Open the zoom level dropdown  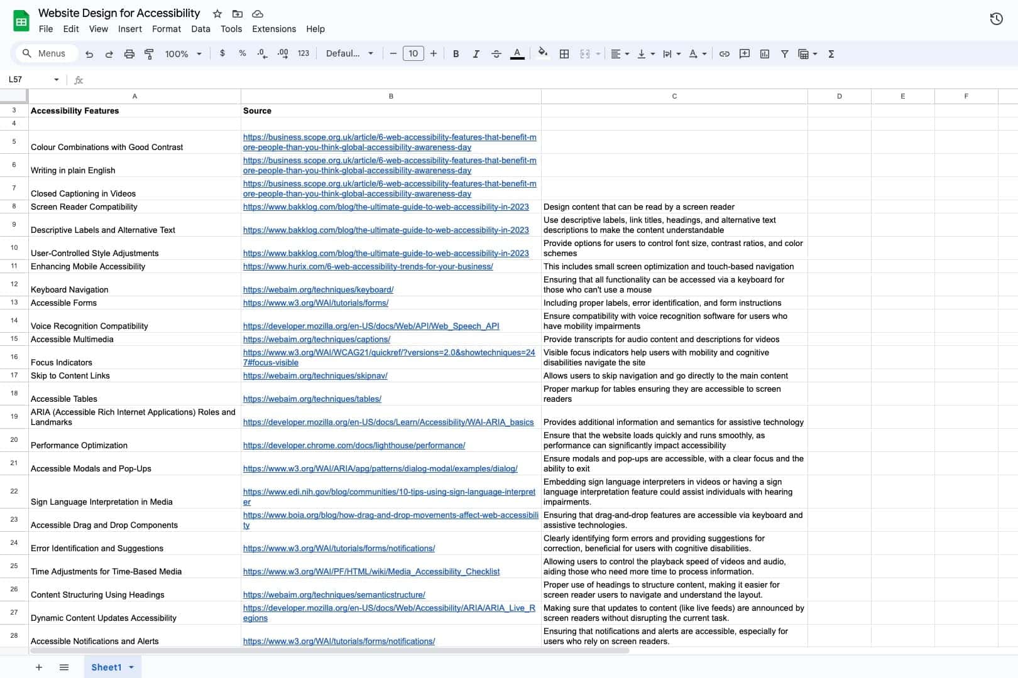pos(182,53)
